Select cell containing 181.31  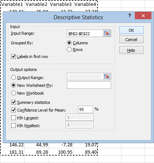(12, 152)
